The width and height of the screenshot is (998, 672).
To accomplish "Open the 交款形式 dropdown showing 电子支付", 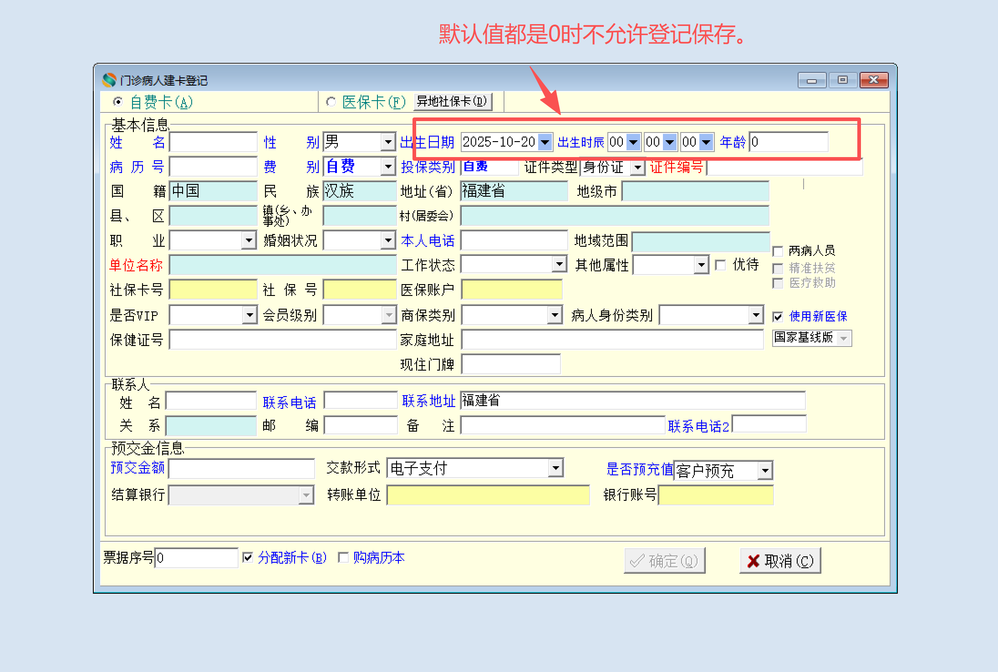I will 556,468.
